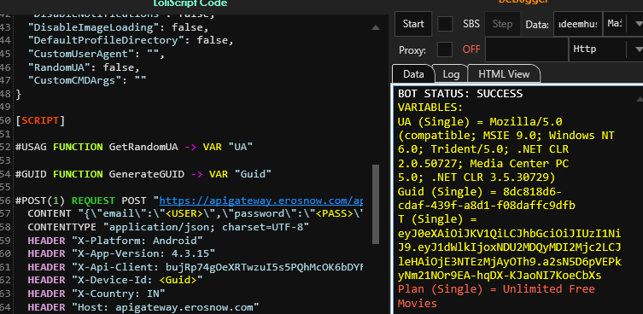Click the #USAG FUNCTION GetRandomUA line
This screenshot has width=643, height=314.
pos(134,147)
